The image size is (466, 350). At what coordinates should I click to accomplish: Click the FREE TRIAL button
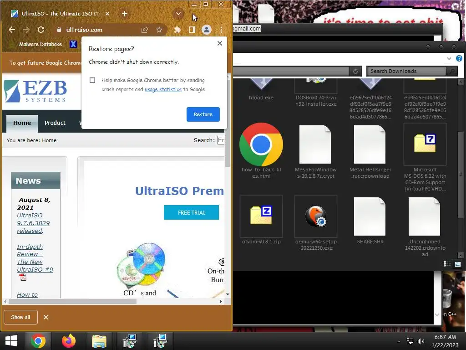[x=192, y=212]
